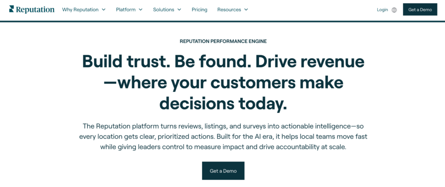The height and width of the screenshot is (187, 445).
Task: Open the Solutions menu label
Action: pyautogui.click(x=163, y=10)
